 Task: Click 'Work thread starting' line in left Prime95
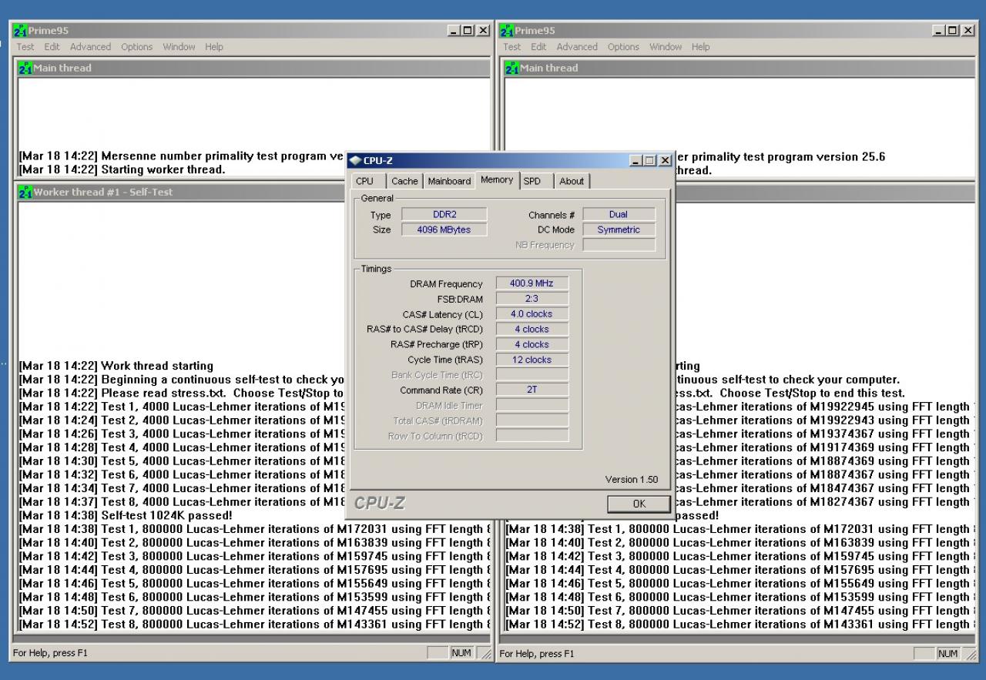point(116,366)
